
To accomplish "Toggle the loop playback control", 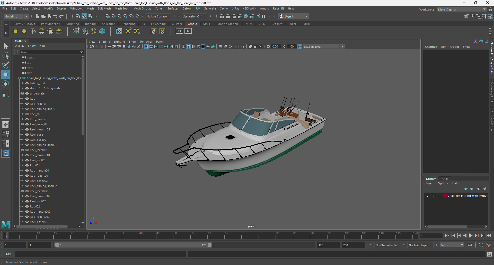I will (x=470, y=245).
